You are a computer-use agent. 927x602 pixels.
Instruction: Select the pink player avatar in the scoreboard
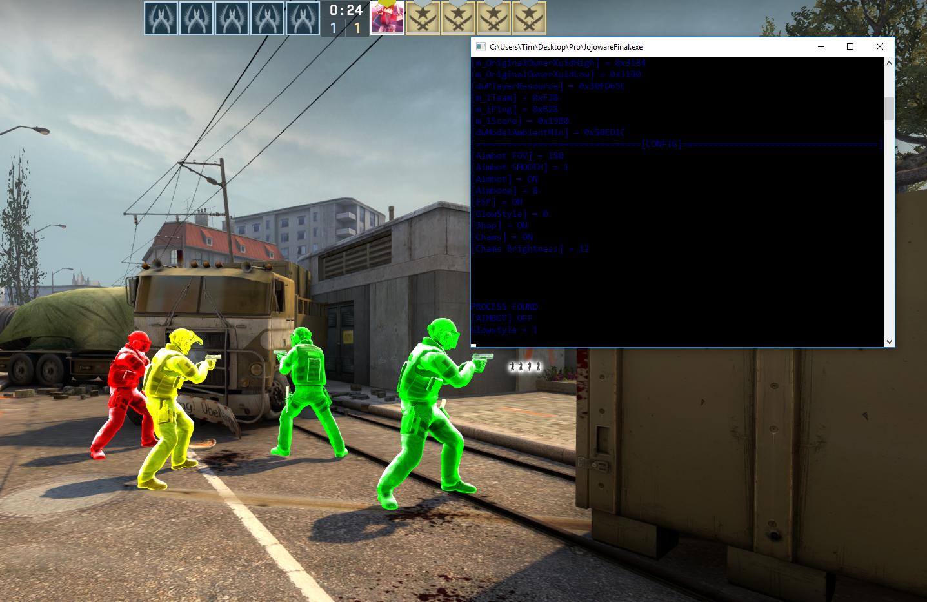click(x=387, y=17)
